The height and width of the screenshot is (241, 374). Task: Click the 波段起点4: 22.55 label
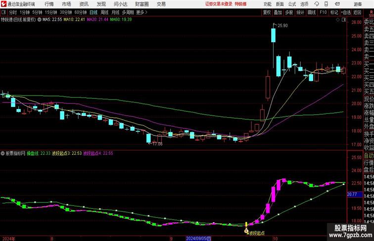click(98, 153)
